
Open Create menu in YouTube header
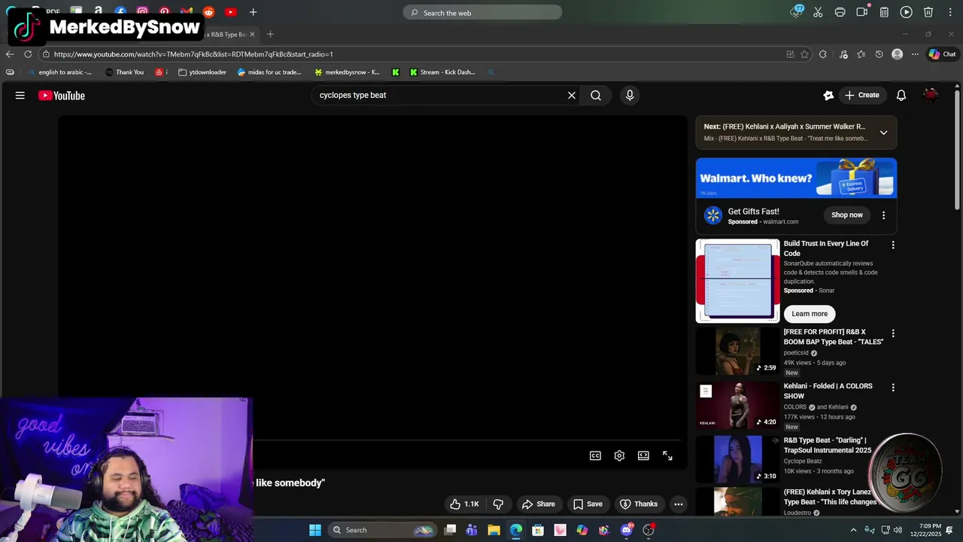[x=862, y=96]
